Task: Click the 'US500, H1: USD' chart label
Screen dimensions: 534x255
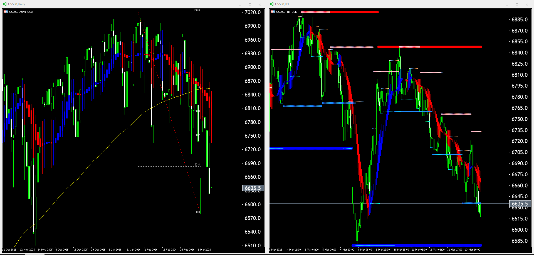Action: click(x=286, y=12)
